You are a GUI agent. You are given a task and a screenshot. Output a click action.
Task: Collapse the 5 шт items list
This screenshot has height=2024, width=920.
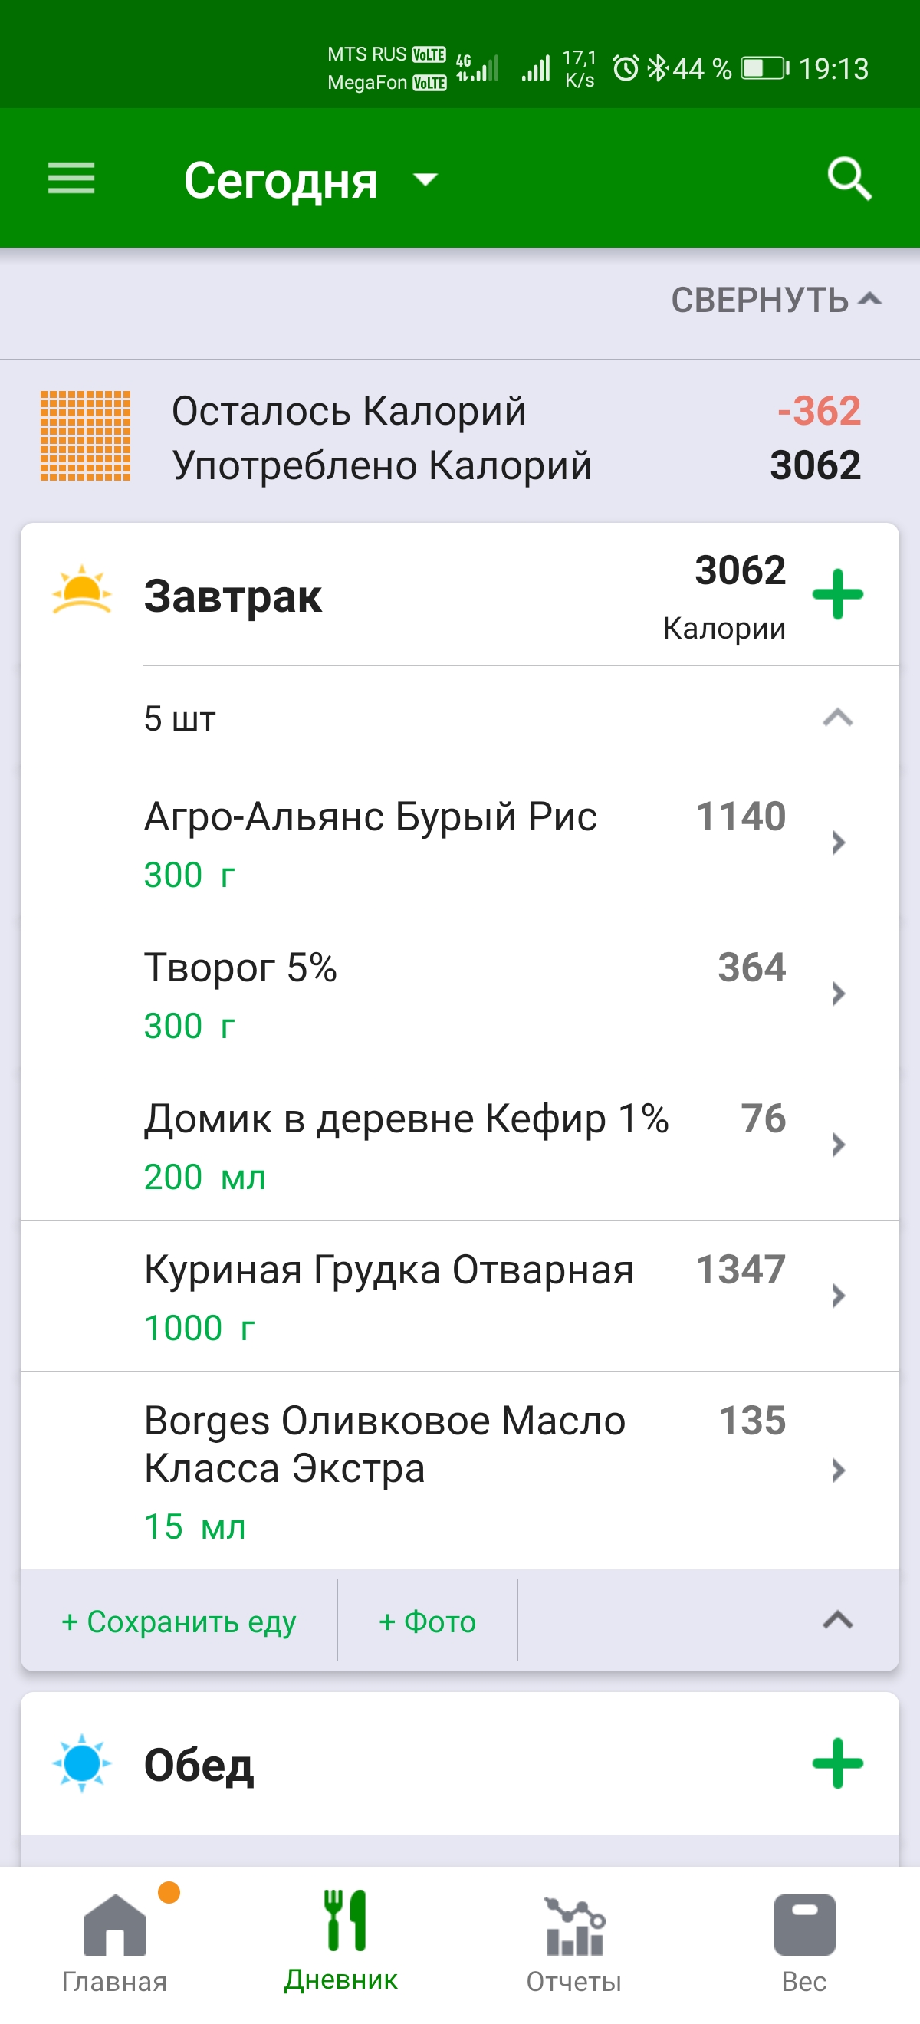coord(837,718)
